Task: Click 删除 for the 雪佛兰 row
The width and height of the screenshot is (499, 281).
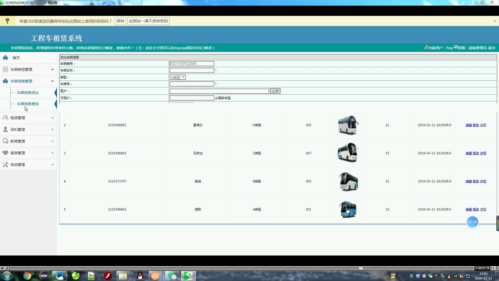Action: point(476,125)
